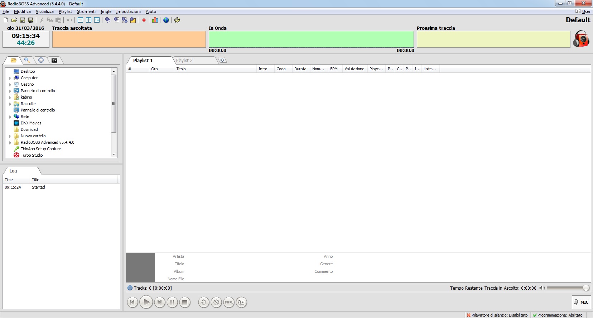This screenshot has height=318, width=593.
Task: Click the add folder icon in toolbar
Action: click(x=133, y=20)
